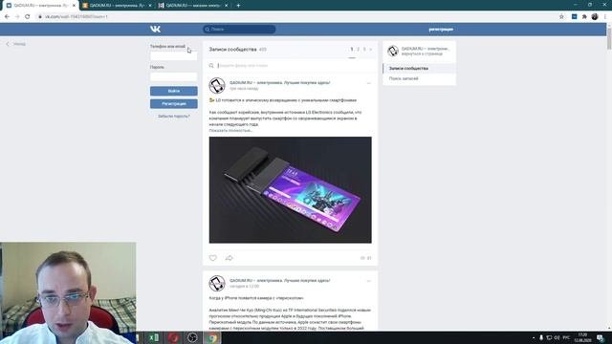Click the page vertical scrollbar thumb
612x344 pixels.
[609, 38]
